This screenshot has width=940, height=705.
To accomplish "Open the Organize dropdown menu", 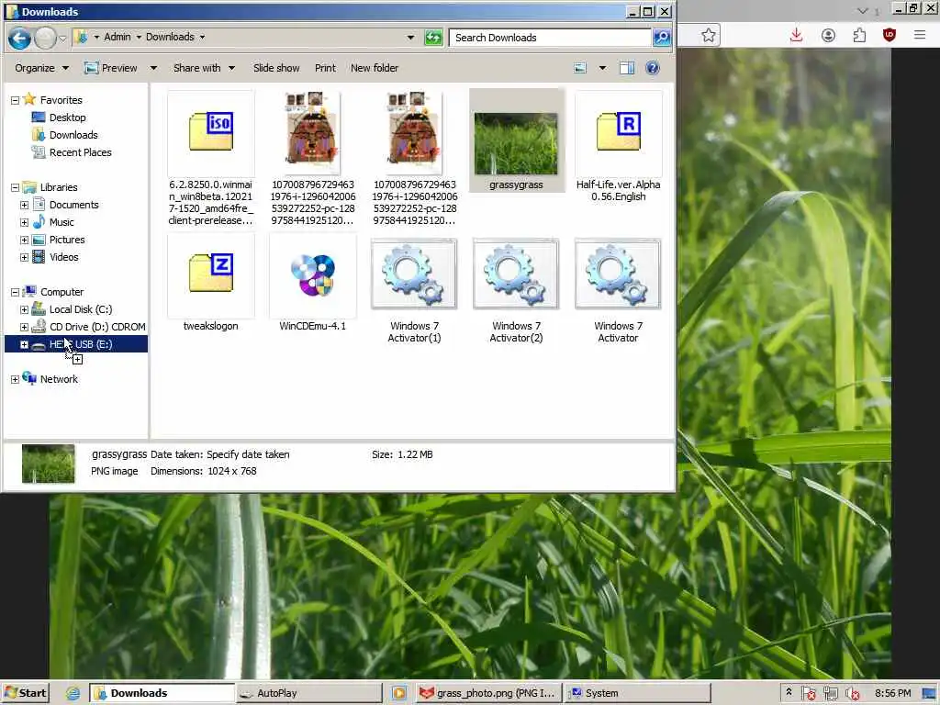I will tap(42, 68).
